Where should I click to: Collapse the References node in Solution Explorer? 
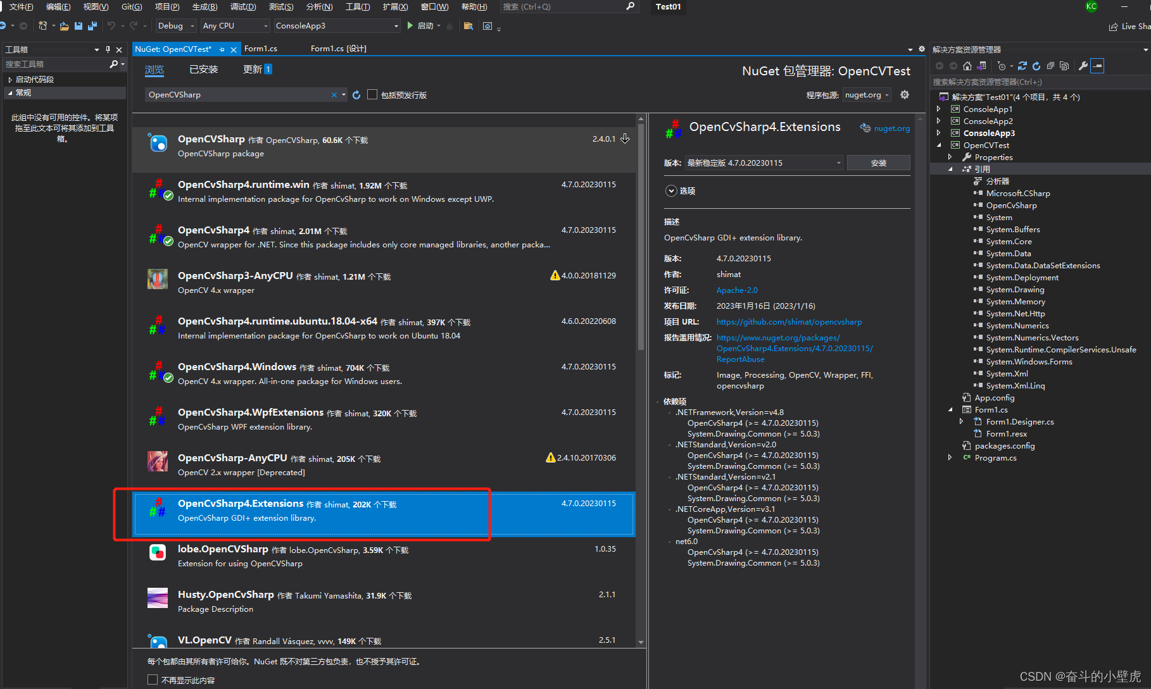[x=950, y=169]
